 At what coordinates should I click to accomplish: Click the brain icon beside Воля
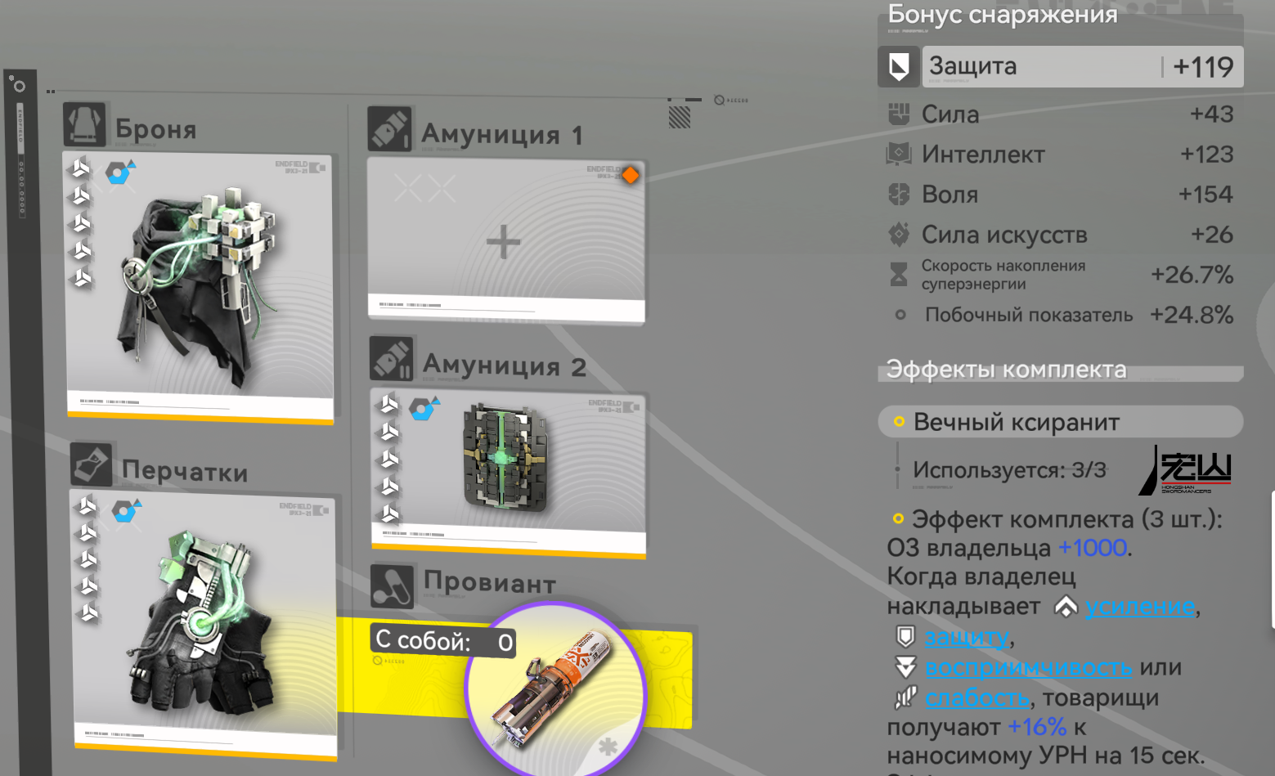[x=899, y=194]
